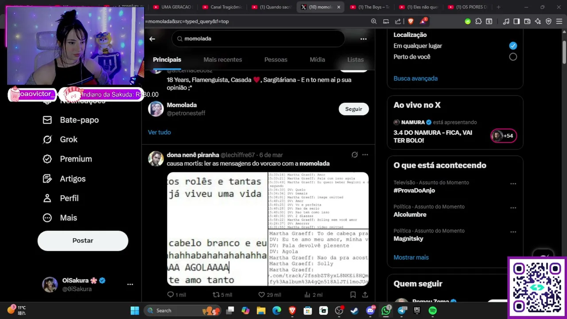This screenshot has width=567, height=319.
Task: Open Steam from the taskbar
Action: click(354, 311)
